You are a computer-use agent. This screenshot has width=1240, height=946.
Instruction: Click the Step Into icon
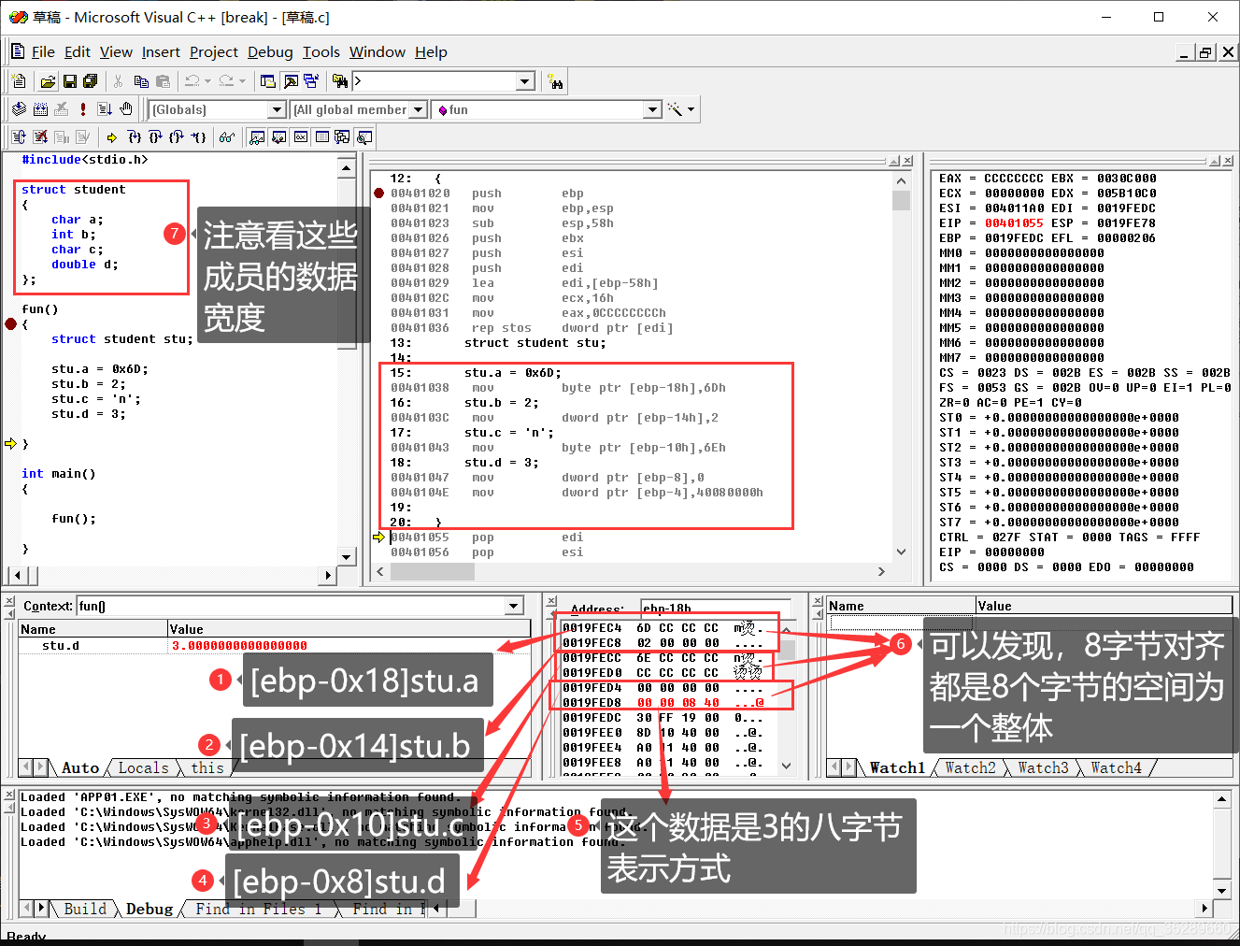[135, 137]
